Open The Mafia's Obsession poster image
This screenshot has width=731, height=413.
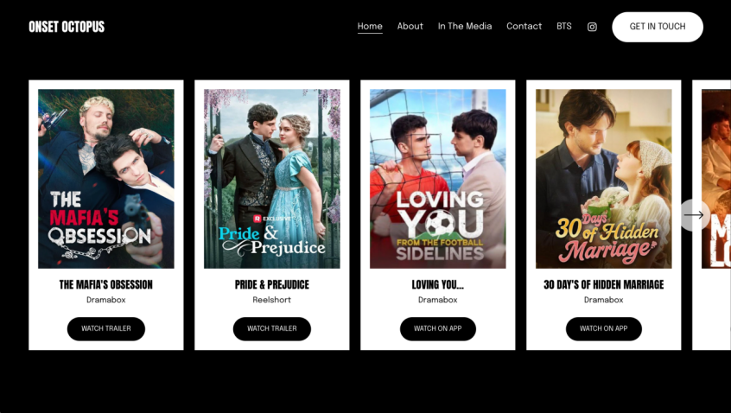[x=105, y=178]
